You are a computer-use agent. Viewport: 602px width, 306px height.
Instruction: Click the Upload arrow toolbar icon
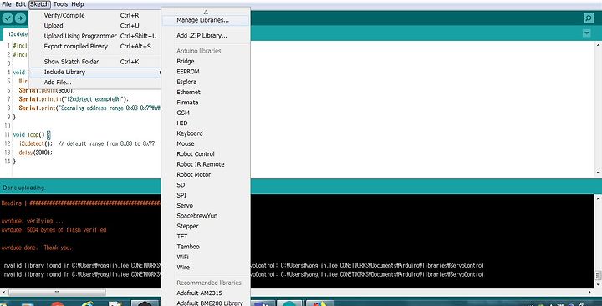20,18
